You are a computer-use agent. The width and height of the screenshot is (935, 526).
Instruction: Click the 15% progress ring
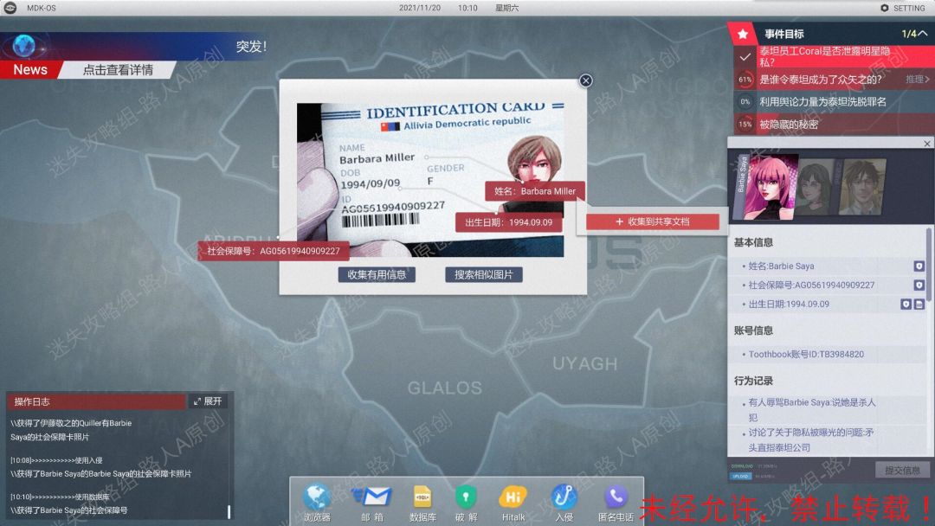point(745,125)
